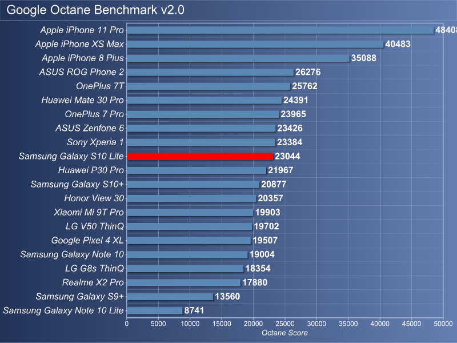Select the "Samsung Galaxy Note 10 Lite" label
This screenshot has width=457, height=343.
coord(63,310)
